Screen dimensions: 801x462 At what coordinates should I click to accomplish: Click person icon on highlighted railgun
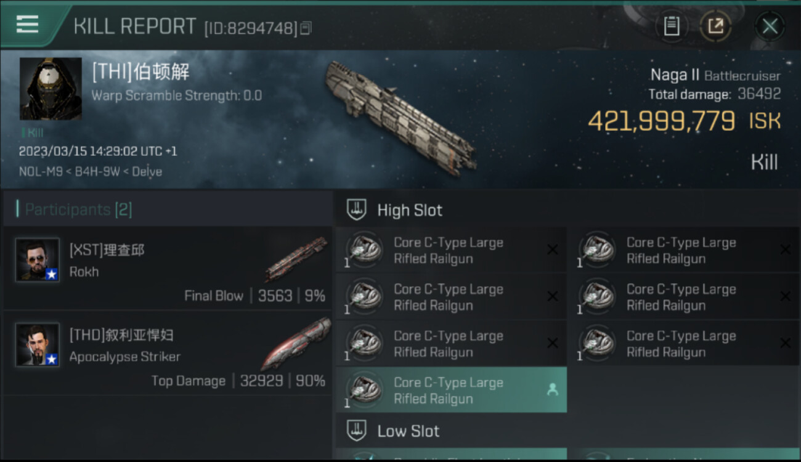pos(552,389)
